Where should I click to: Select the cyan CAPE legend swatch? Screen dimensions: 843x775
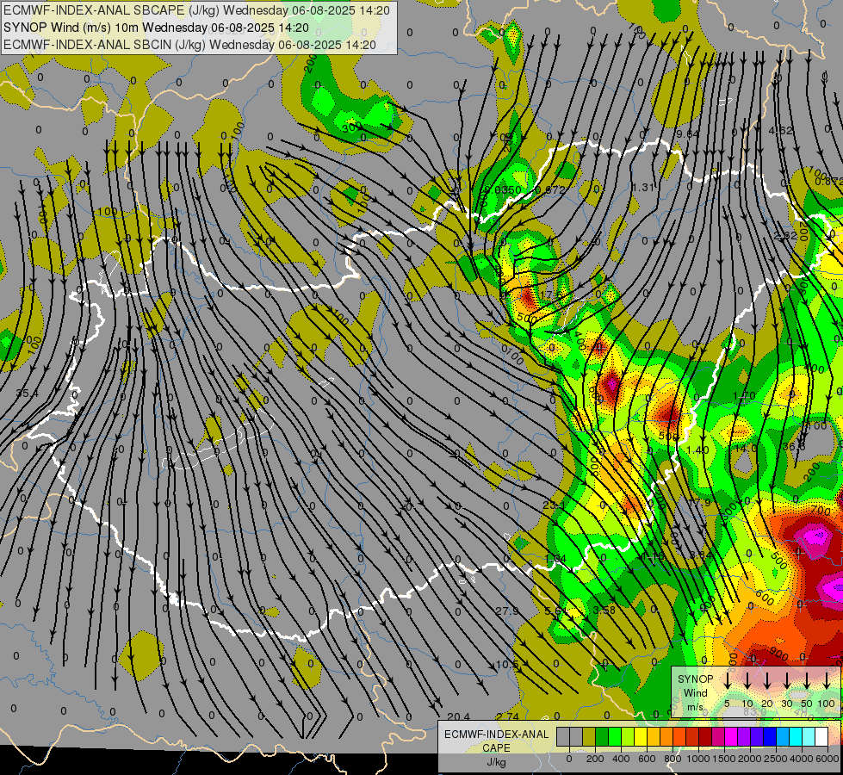(796, 736)
